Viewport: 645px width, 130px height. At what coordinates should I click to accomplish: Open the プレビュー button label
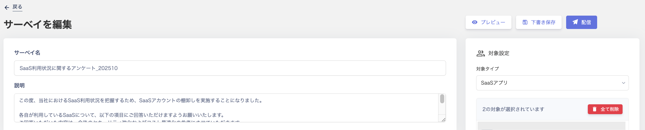pyautogui.click(x=493, y=22)
